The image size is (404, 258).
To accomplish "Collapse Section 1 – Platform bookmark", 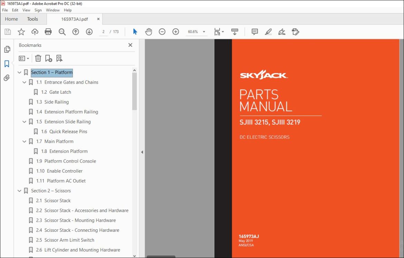I will tap(19, 72).
